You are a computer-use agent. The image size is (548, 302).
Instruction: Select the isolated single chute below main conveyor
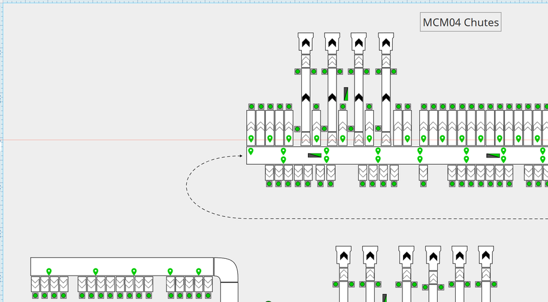(423, 173)
